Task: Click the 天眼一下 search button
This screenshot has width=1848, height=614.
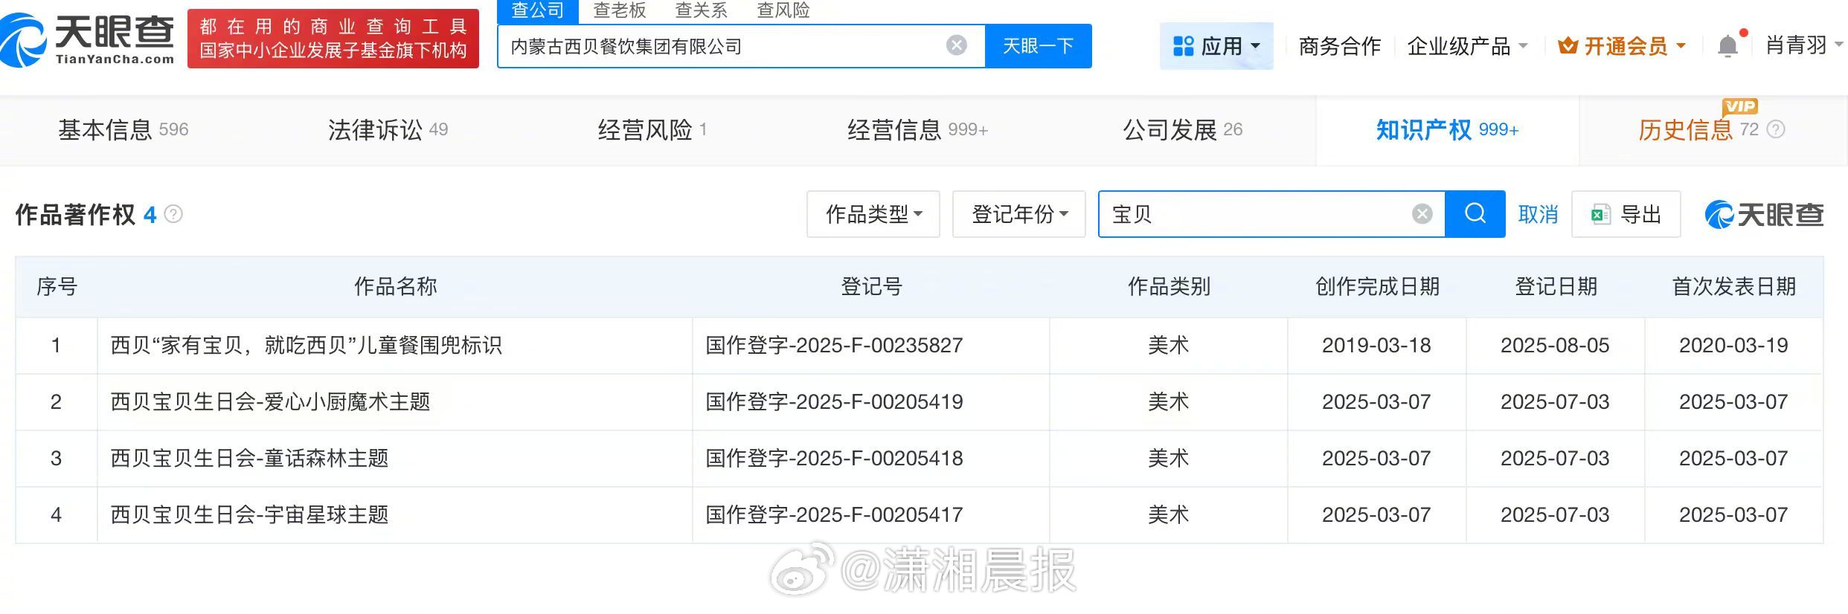Action: [x=1039, y=46]
